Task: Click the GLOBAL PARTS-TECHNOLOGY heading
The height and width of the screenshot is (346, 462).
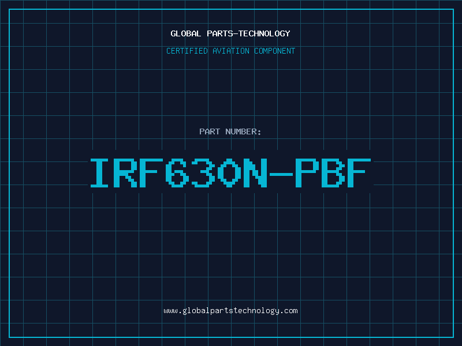Action: point(230,33)
